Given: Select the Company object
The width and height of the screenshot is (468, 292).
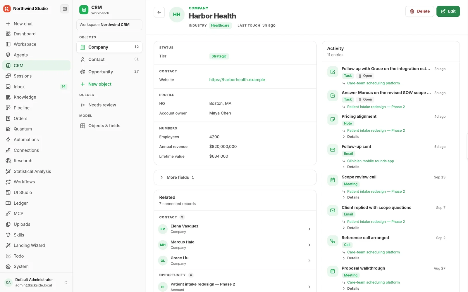Looking at the screenshot, I should coord(109,47).
